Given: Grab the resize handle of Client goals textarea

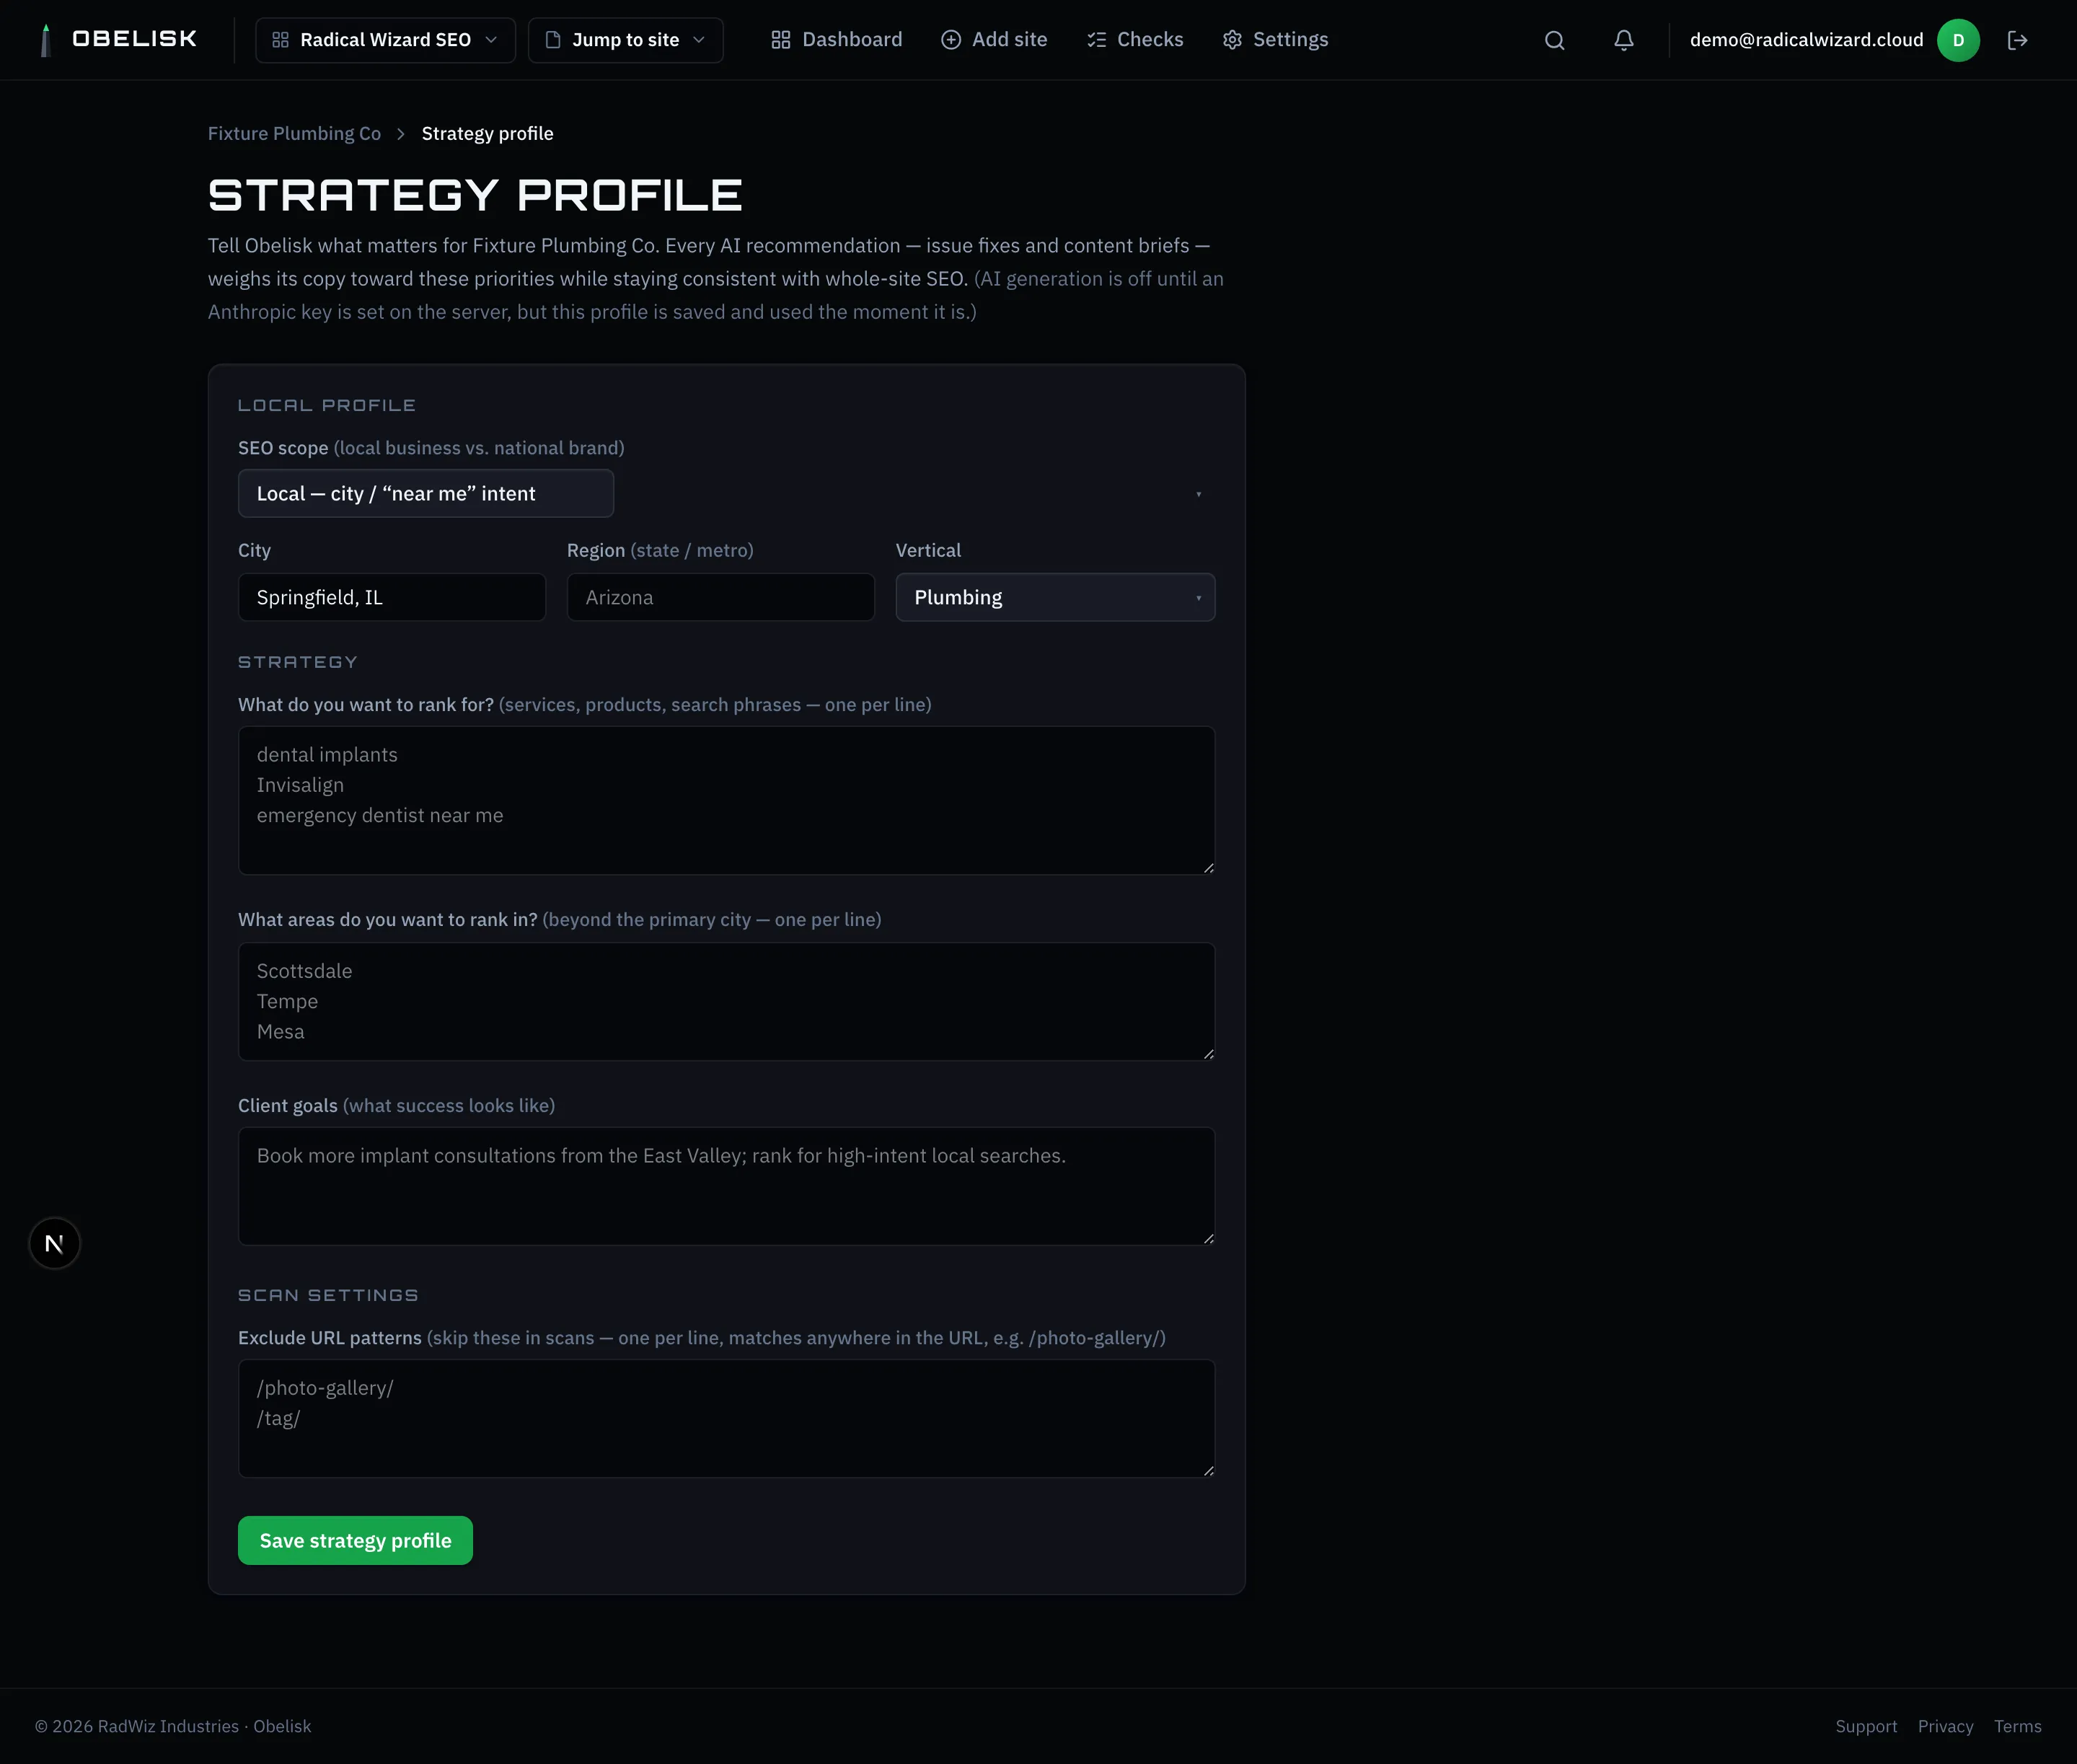Looking at the screenshot, I should (1208, 1238).
